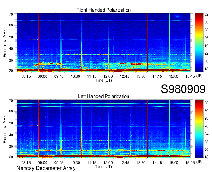This screenshot has height=172, width=212.
Task: Click the 26 value on the Right Handed colorbar
Action: [206, 38]
